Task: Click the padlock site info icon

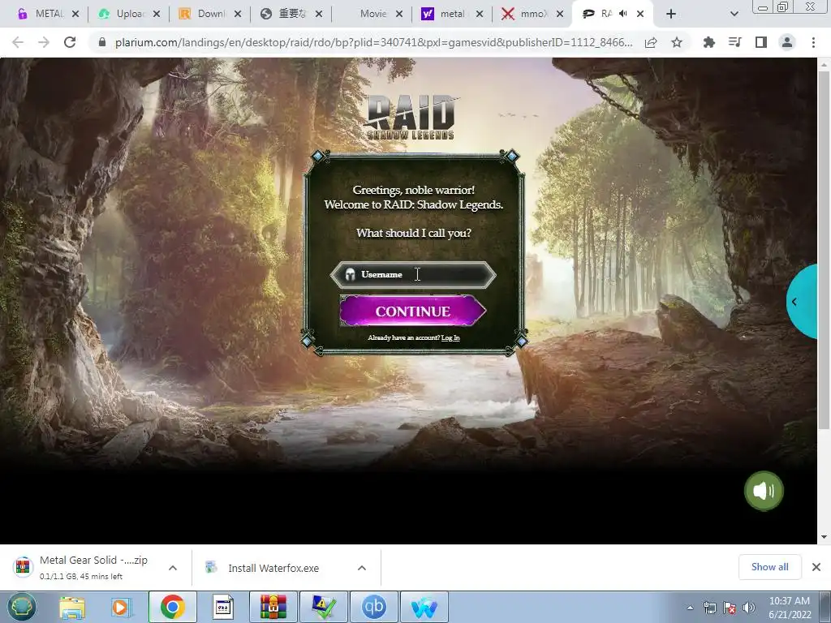Action: click(x=102, y=42)
